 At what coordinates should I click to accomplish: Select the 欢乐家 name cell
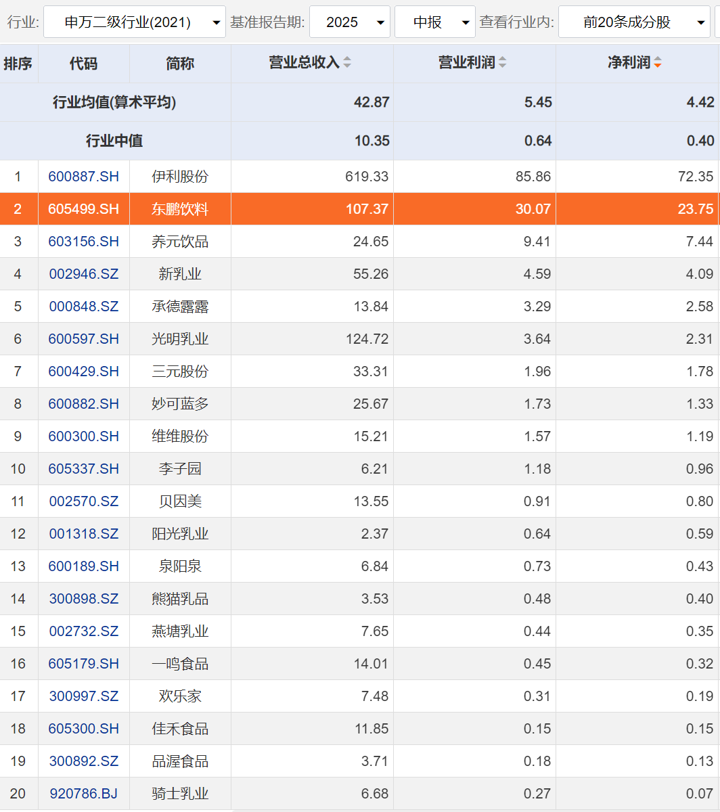[x=180, y=696]
